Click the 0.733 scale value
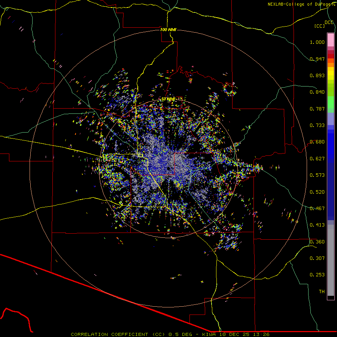Viewport: 337px width, 337px height. (317, 125)
